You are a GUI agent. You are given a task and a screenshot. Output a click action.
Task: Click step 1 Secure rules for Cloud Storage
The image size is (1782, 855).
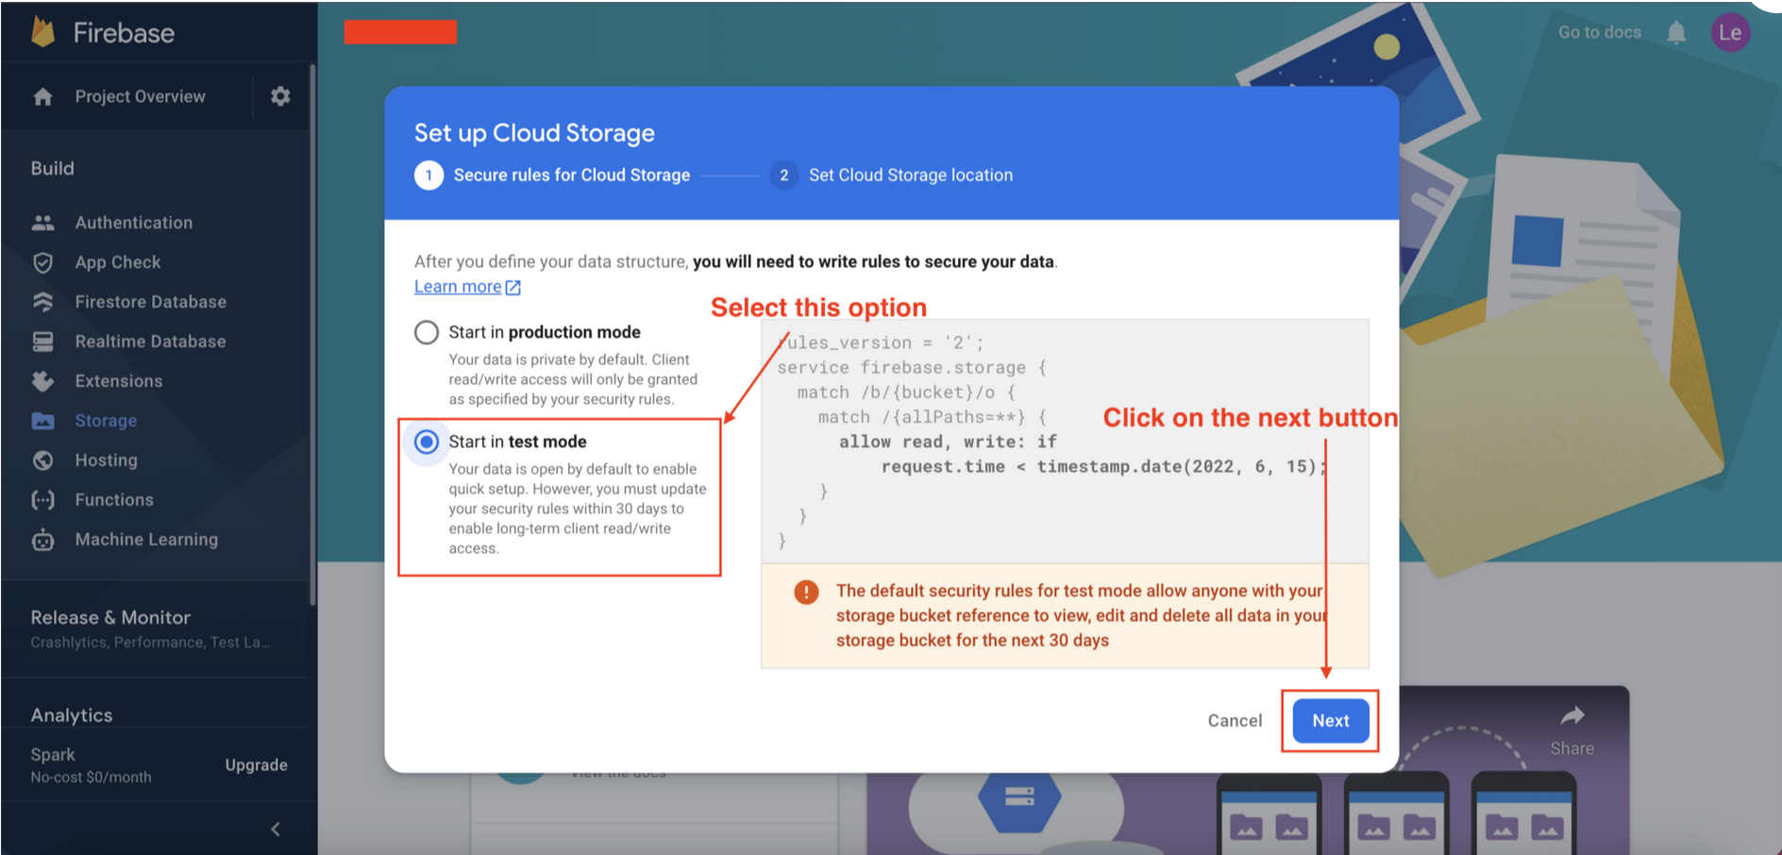pyautogui.click(x=552, y=176)
